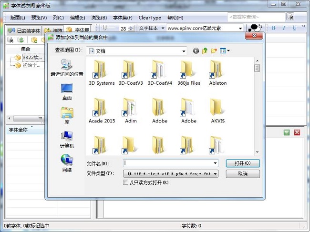
Task: Switch to 字体集 tab
Action: click(x=78, y=30)
